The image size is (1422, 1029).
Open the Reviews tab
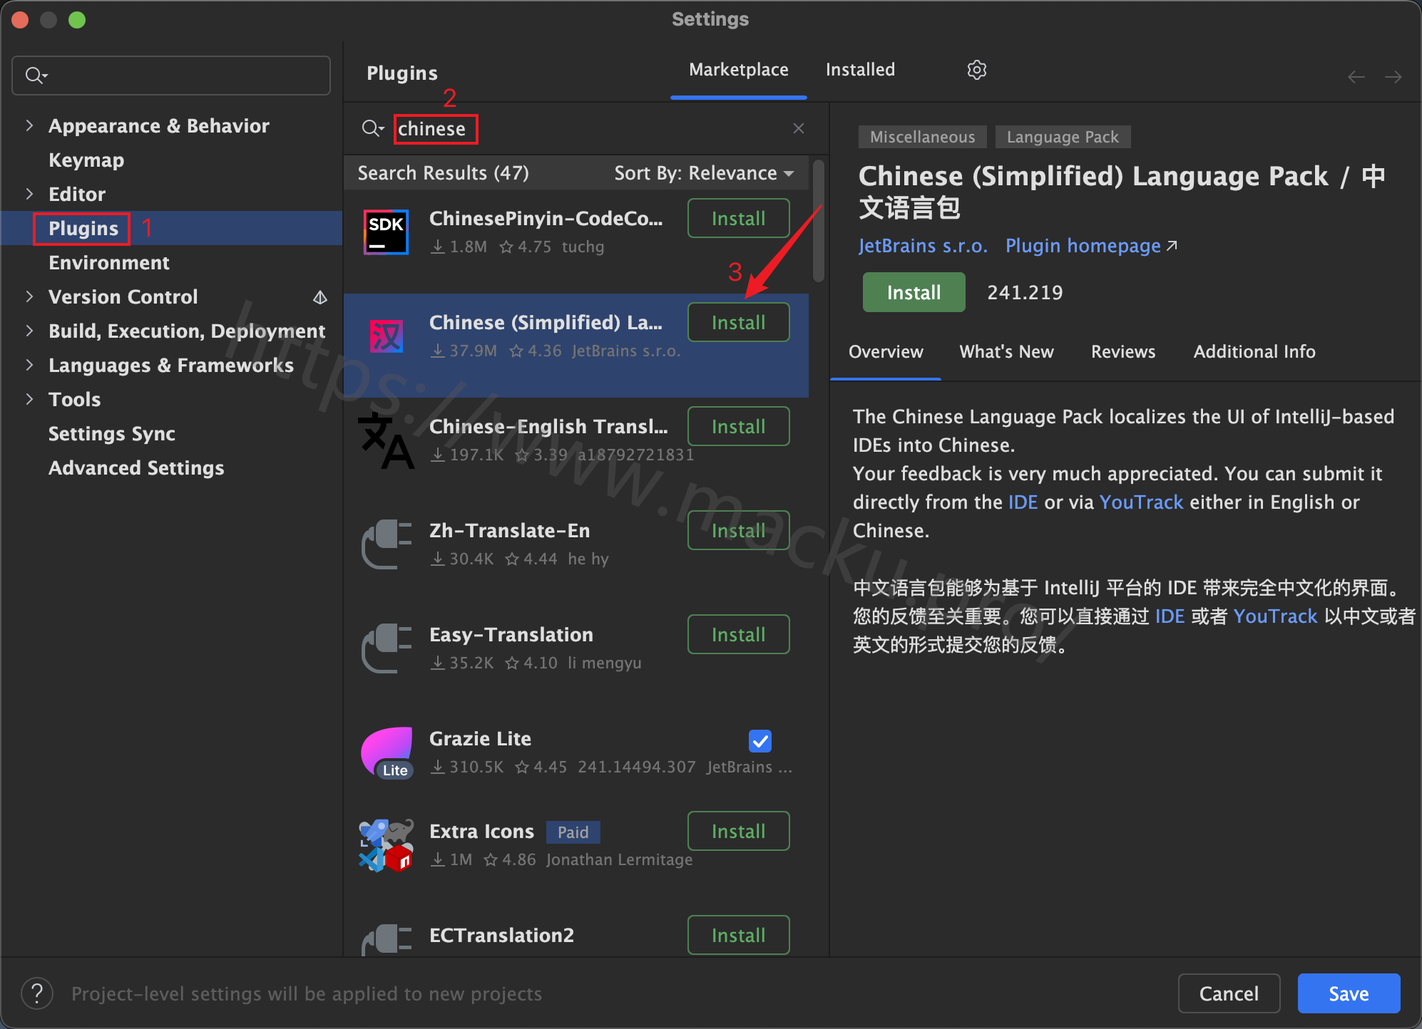click(x=1123, y=352)
